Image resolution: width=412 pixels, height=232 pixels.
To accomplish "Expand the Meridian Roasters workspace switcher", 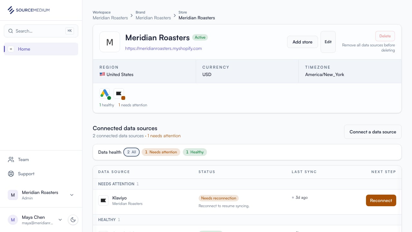I will pos(72,195).
